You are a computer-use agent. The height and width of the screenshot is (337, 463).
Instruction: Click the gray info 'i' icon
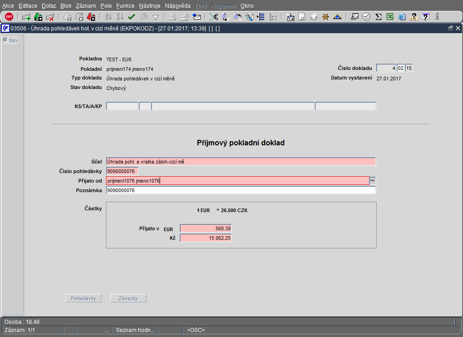[x=437, y=17]
